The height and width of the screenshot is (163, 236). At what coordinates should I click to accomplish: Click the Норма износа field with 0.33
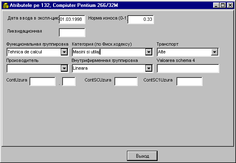tap(141, 20)
